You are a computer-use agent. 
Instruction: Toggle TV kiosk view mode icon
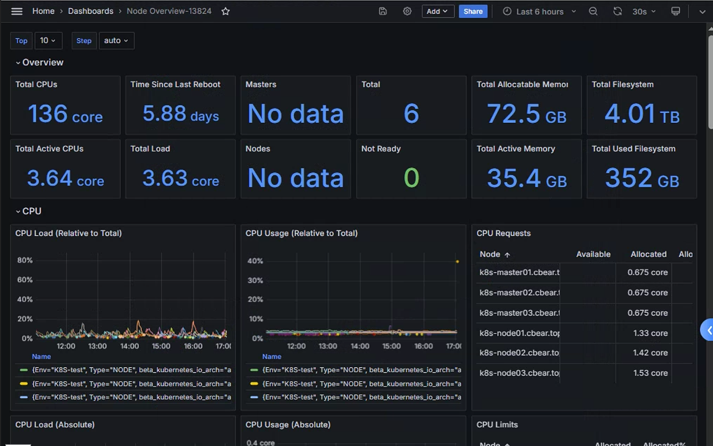pyautogui.click(x=676, y=11)
